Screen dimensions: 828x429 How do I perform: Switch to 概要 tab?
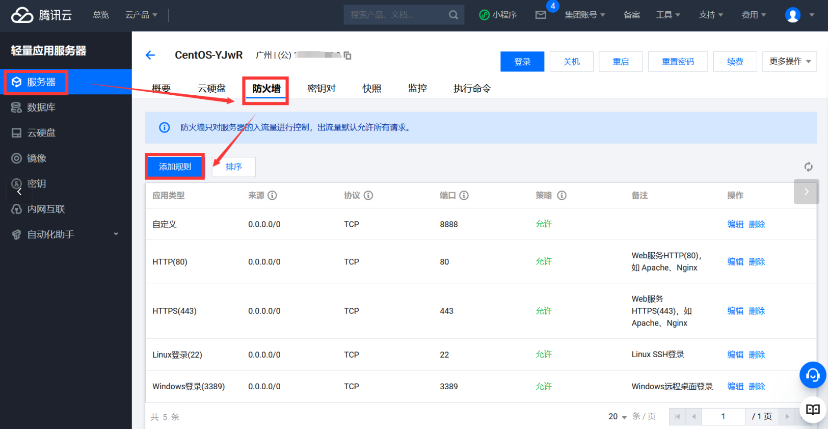pyautogui.click(x=161, y=89)
